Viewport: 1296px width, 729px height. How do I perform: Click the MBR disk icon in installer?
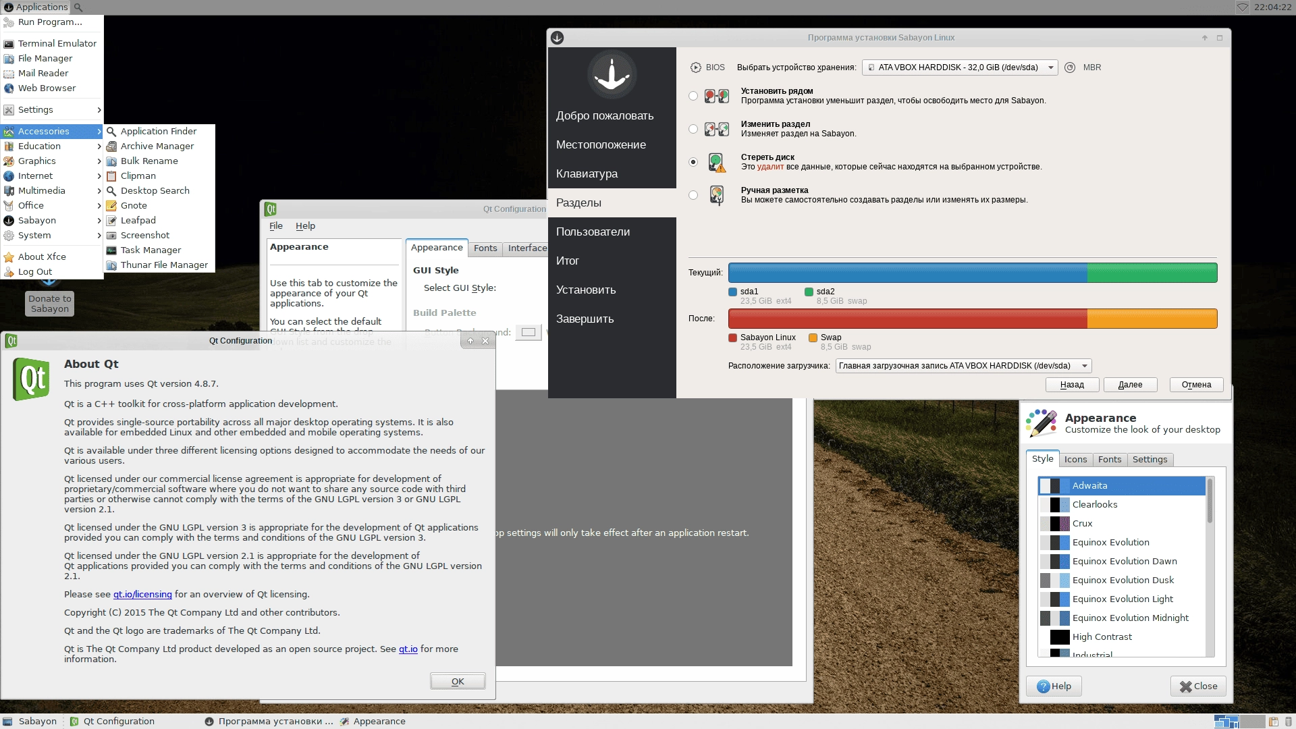[x=1070, y=67]
